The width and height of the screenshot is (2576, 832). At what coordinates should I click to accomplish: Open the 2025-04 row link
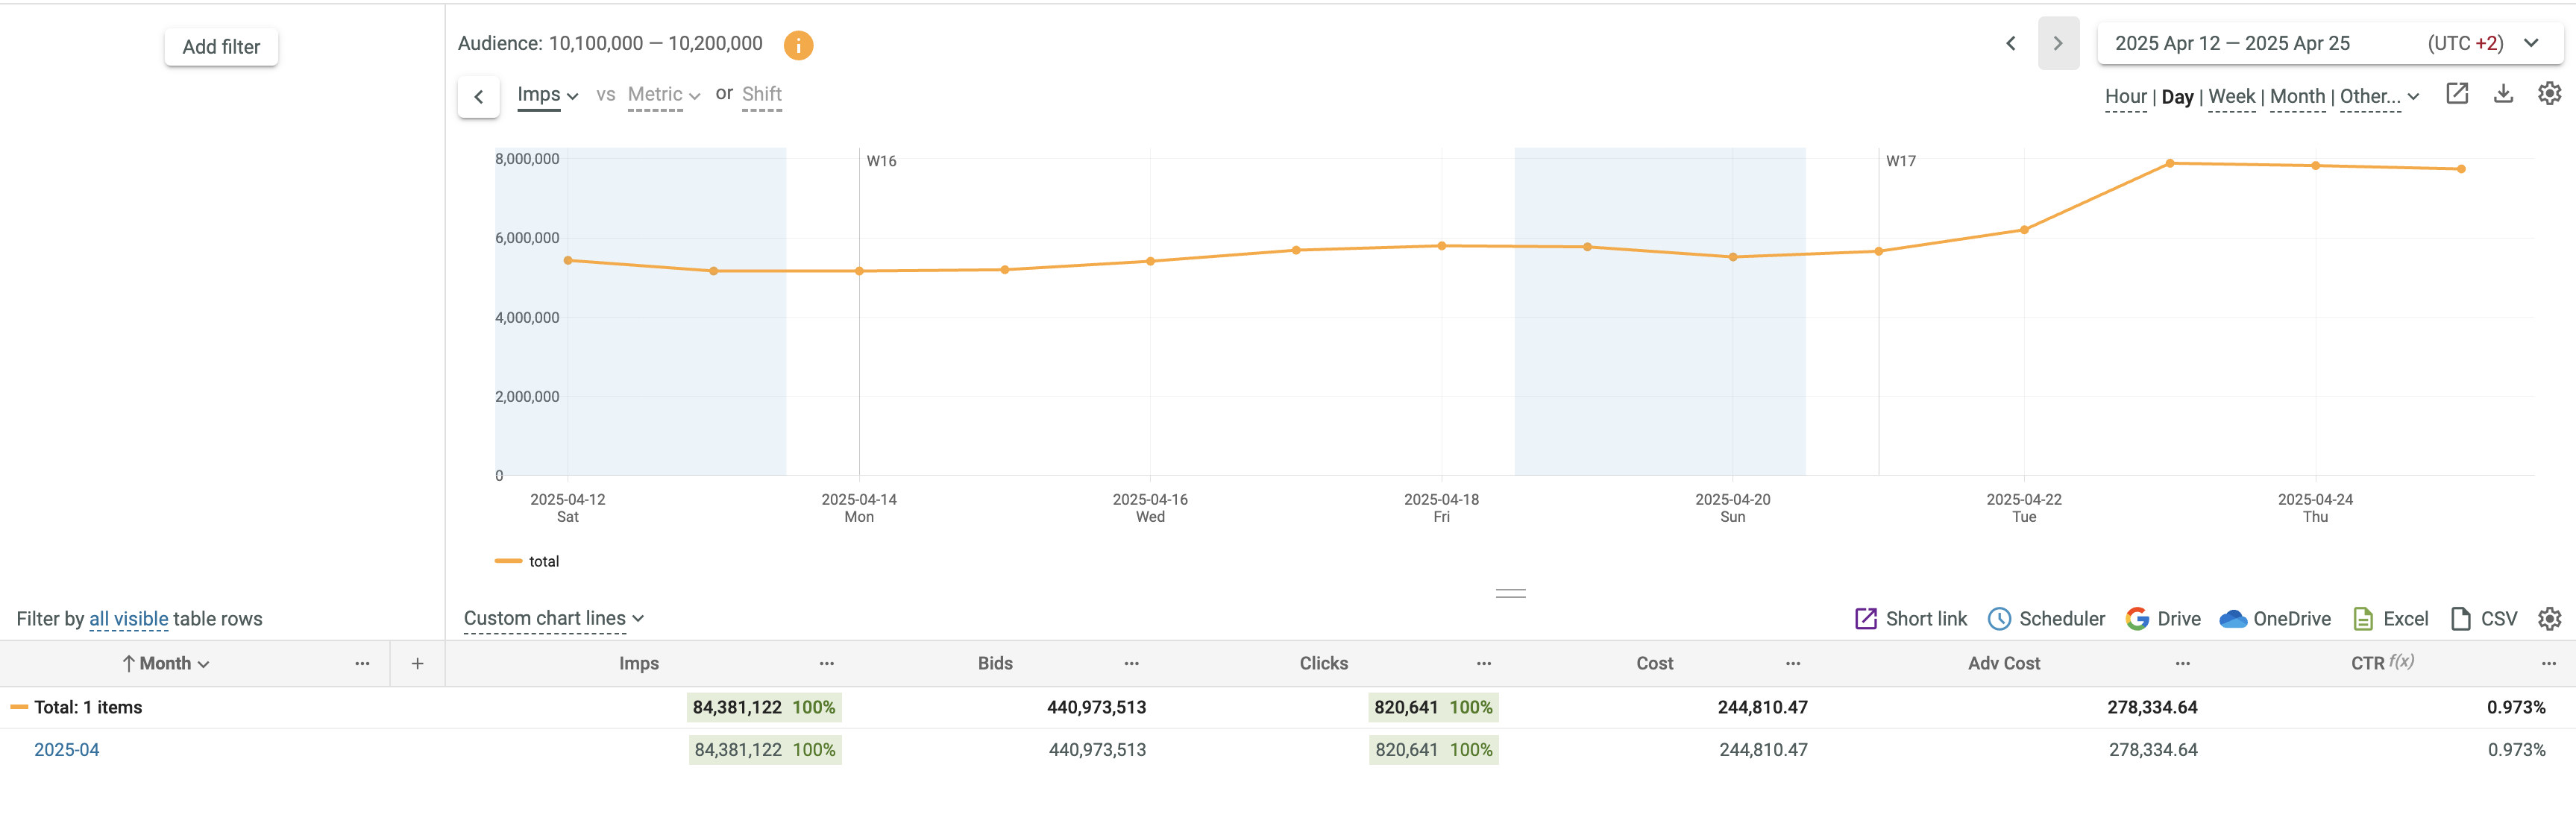pyautogui.click(x=66, y=750)
